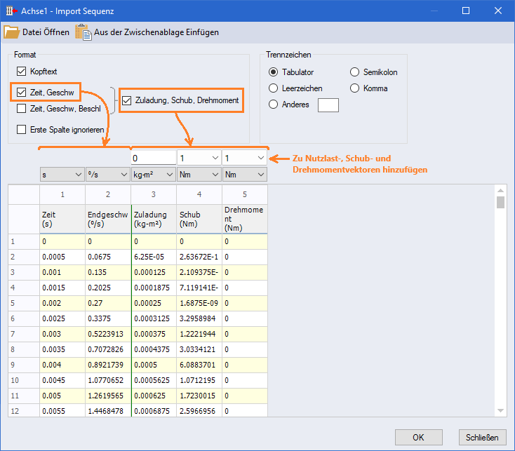
Task: Click the clipboard paste icon in toolbar
Action: pyautogui.click(x=83, y=32)
